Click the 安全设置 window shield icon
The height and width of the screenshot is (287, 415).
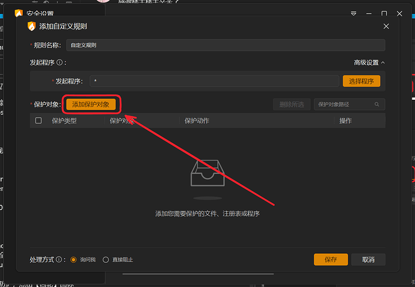19,13
